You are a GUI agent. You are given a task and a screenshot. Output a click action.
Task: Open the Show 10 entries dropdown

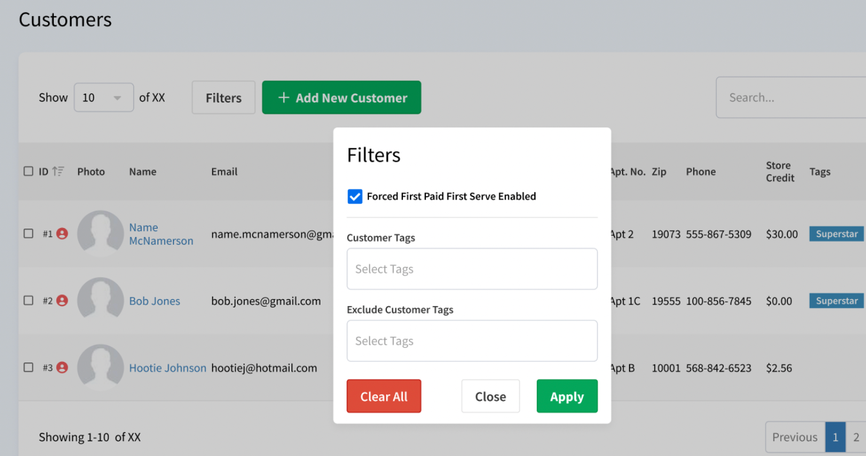104,98
